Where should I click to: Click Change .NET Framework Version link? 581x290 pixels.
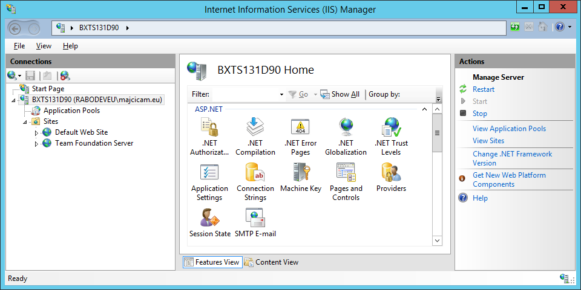click(512, 158)
